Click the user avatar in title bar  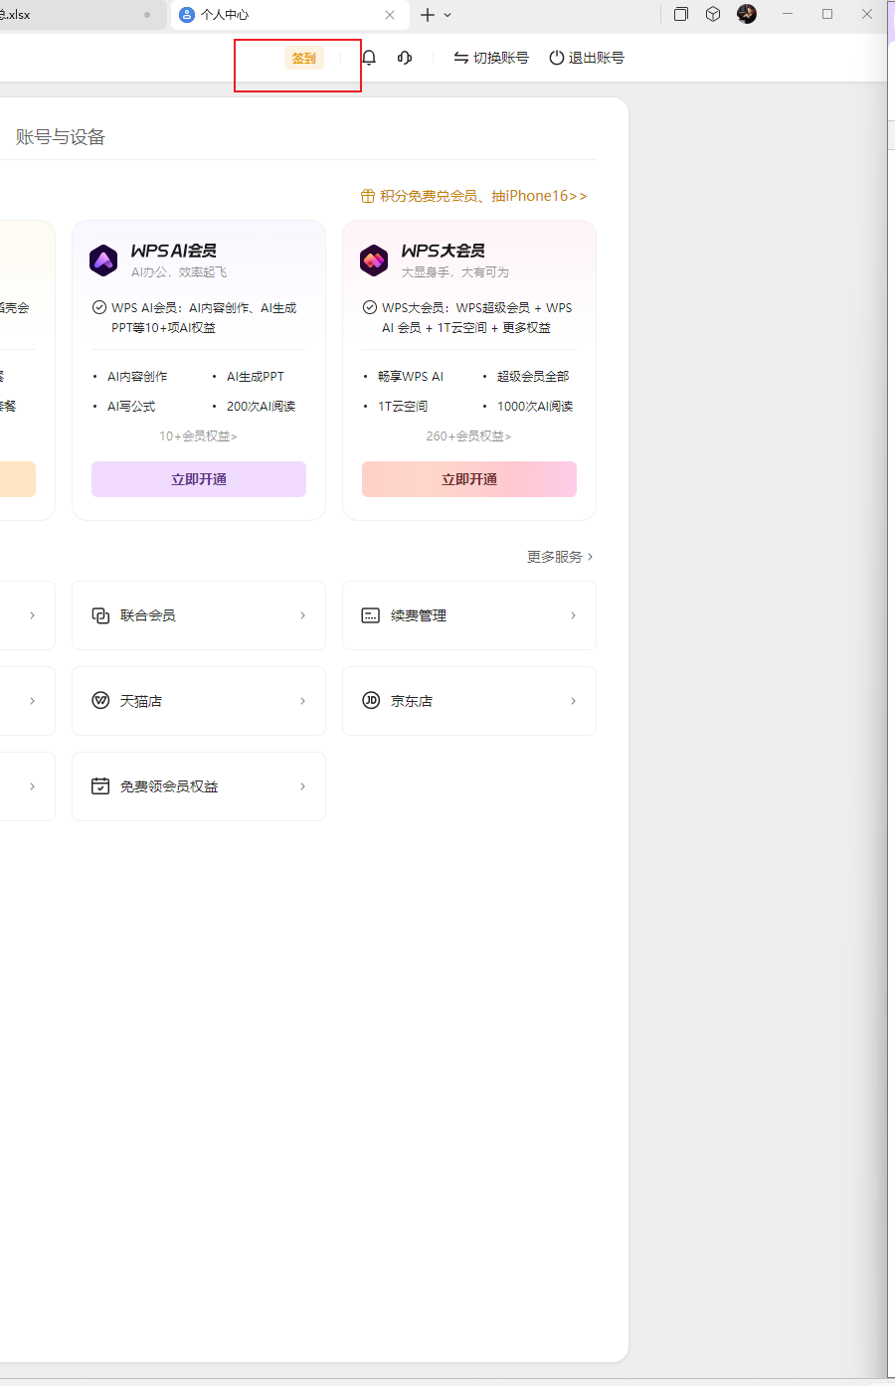[747, 14]
